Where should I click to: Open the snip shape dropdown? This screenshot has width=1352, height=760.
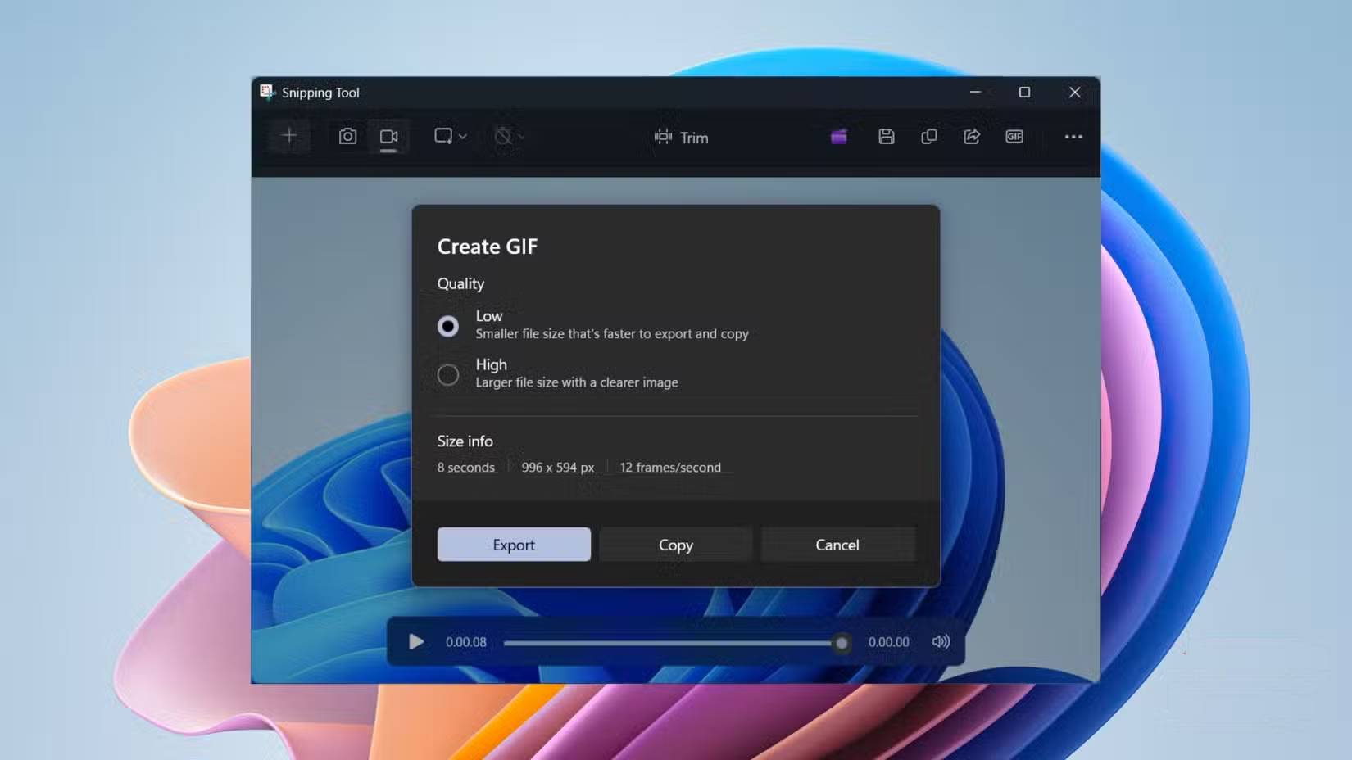point(448,136)
